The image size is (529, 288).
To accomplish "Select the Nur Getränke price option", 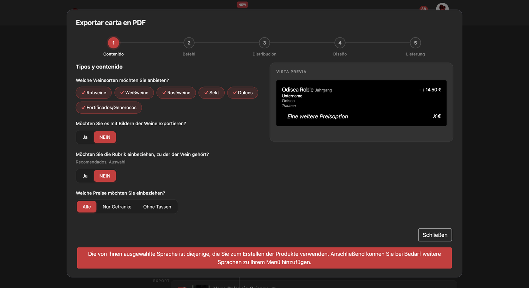I will tap(117, 207).
